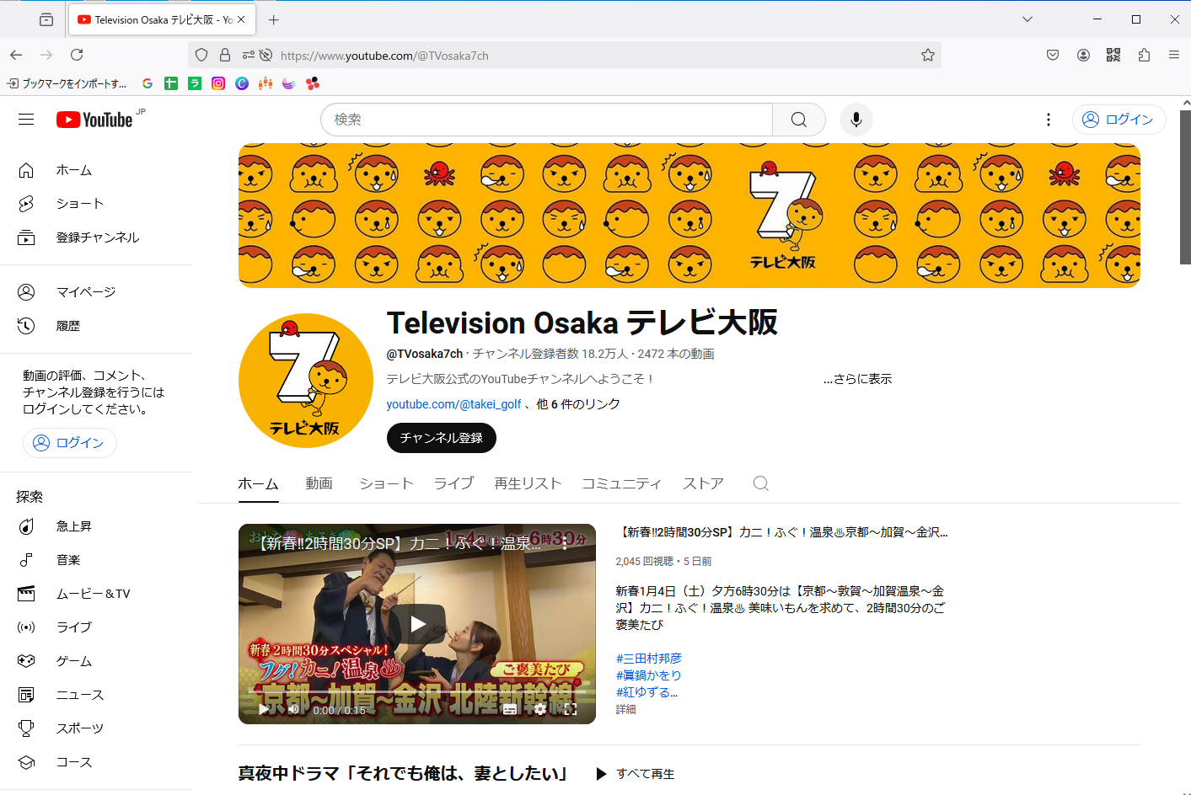1191x795 pixels.
Task: Open the #三田村邦彦 hashtag
Action: 648,659
